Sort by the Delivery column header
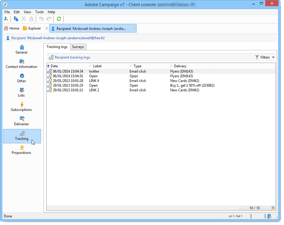This screenshot has width=284, height=225. (190, 66)
